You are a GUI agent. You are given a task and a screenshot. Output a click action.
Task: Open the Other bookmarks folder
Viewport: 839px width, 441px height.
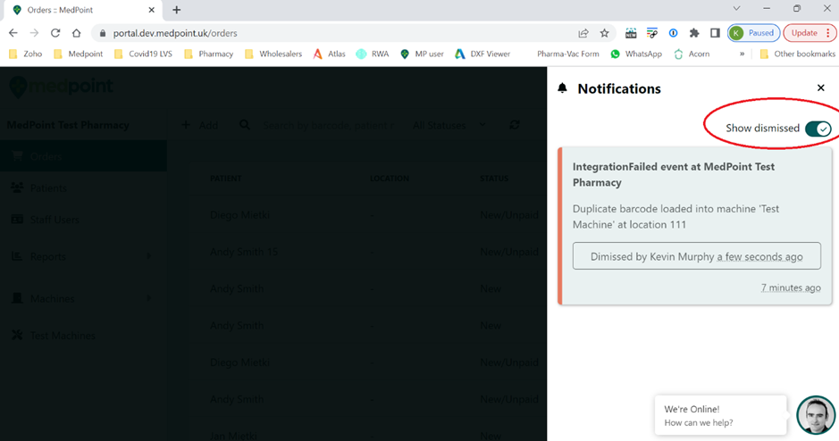click(797, 54)
